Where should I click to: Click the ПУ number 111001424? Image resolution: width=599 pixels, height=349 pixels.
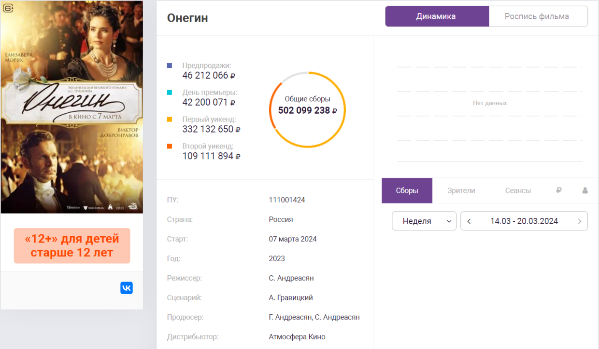[287, 200]
